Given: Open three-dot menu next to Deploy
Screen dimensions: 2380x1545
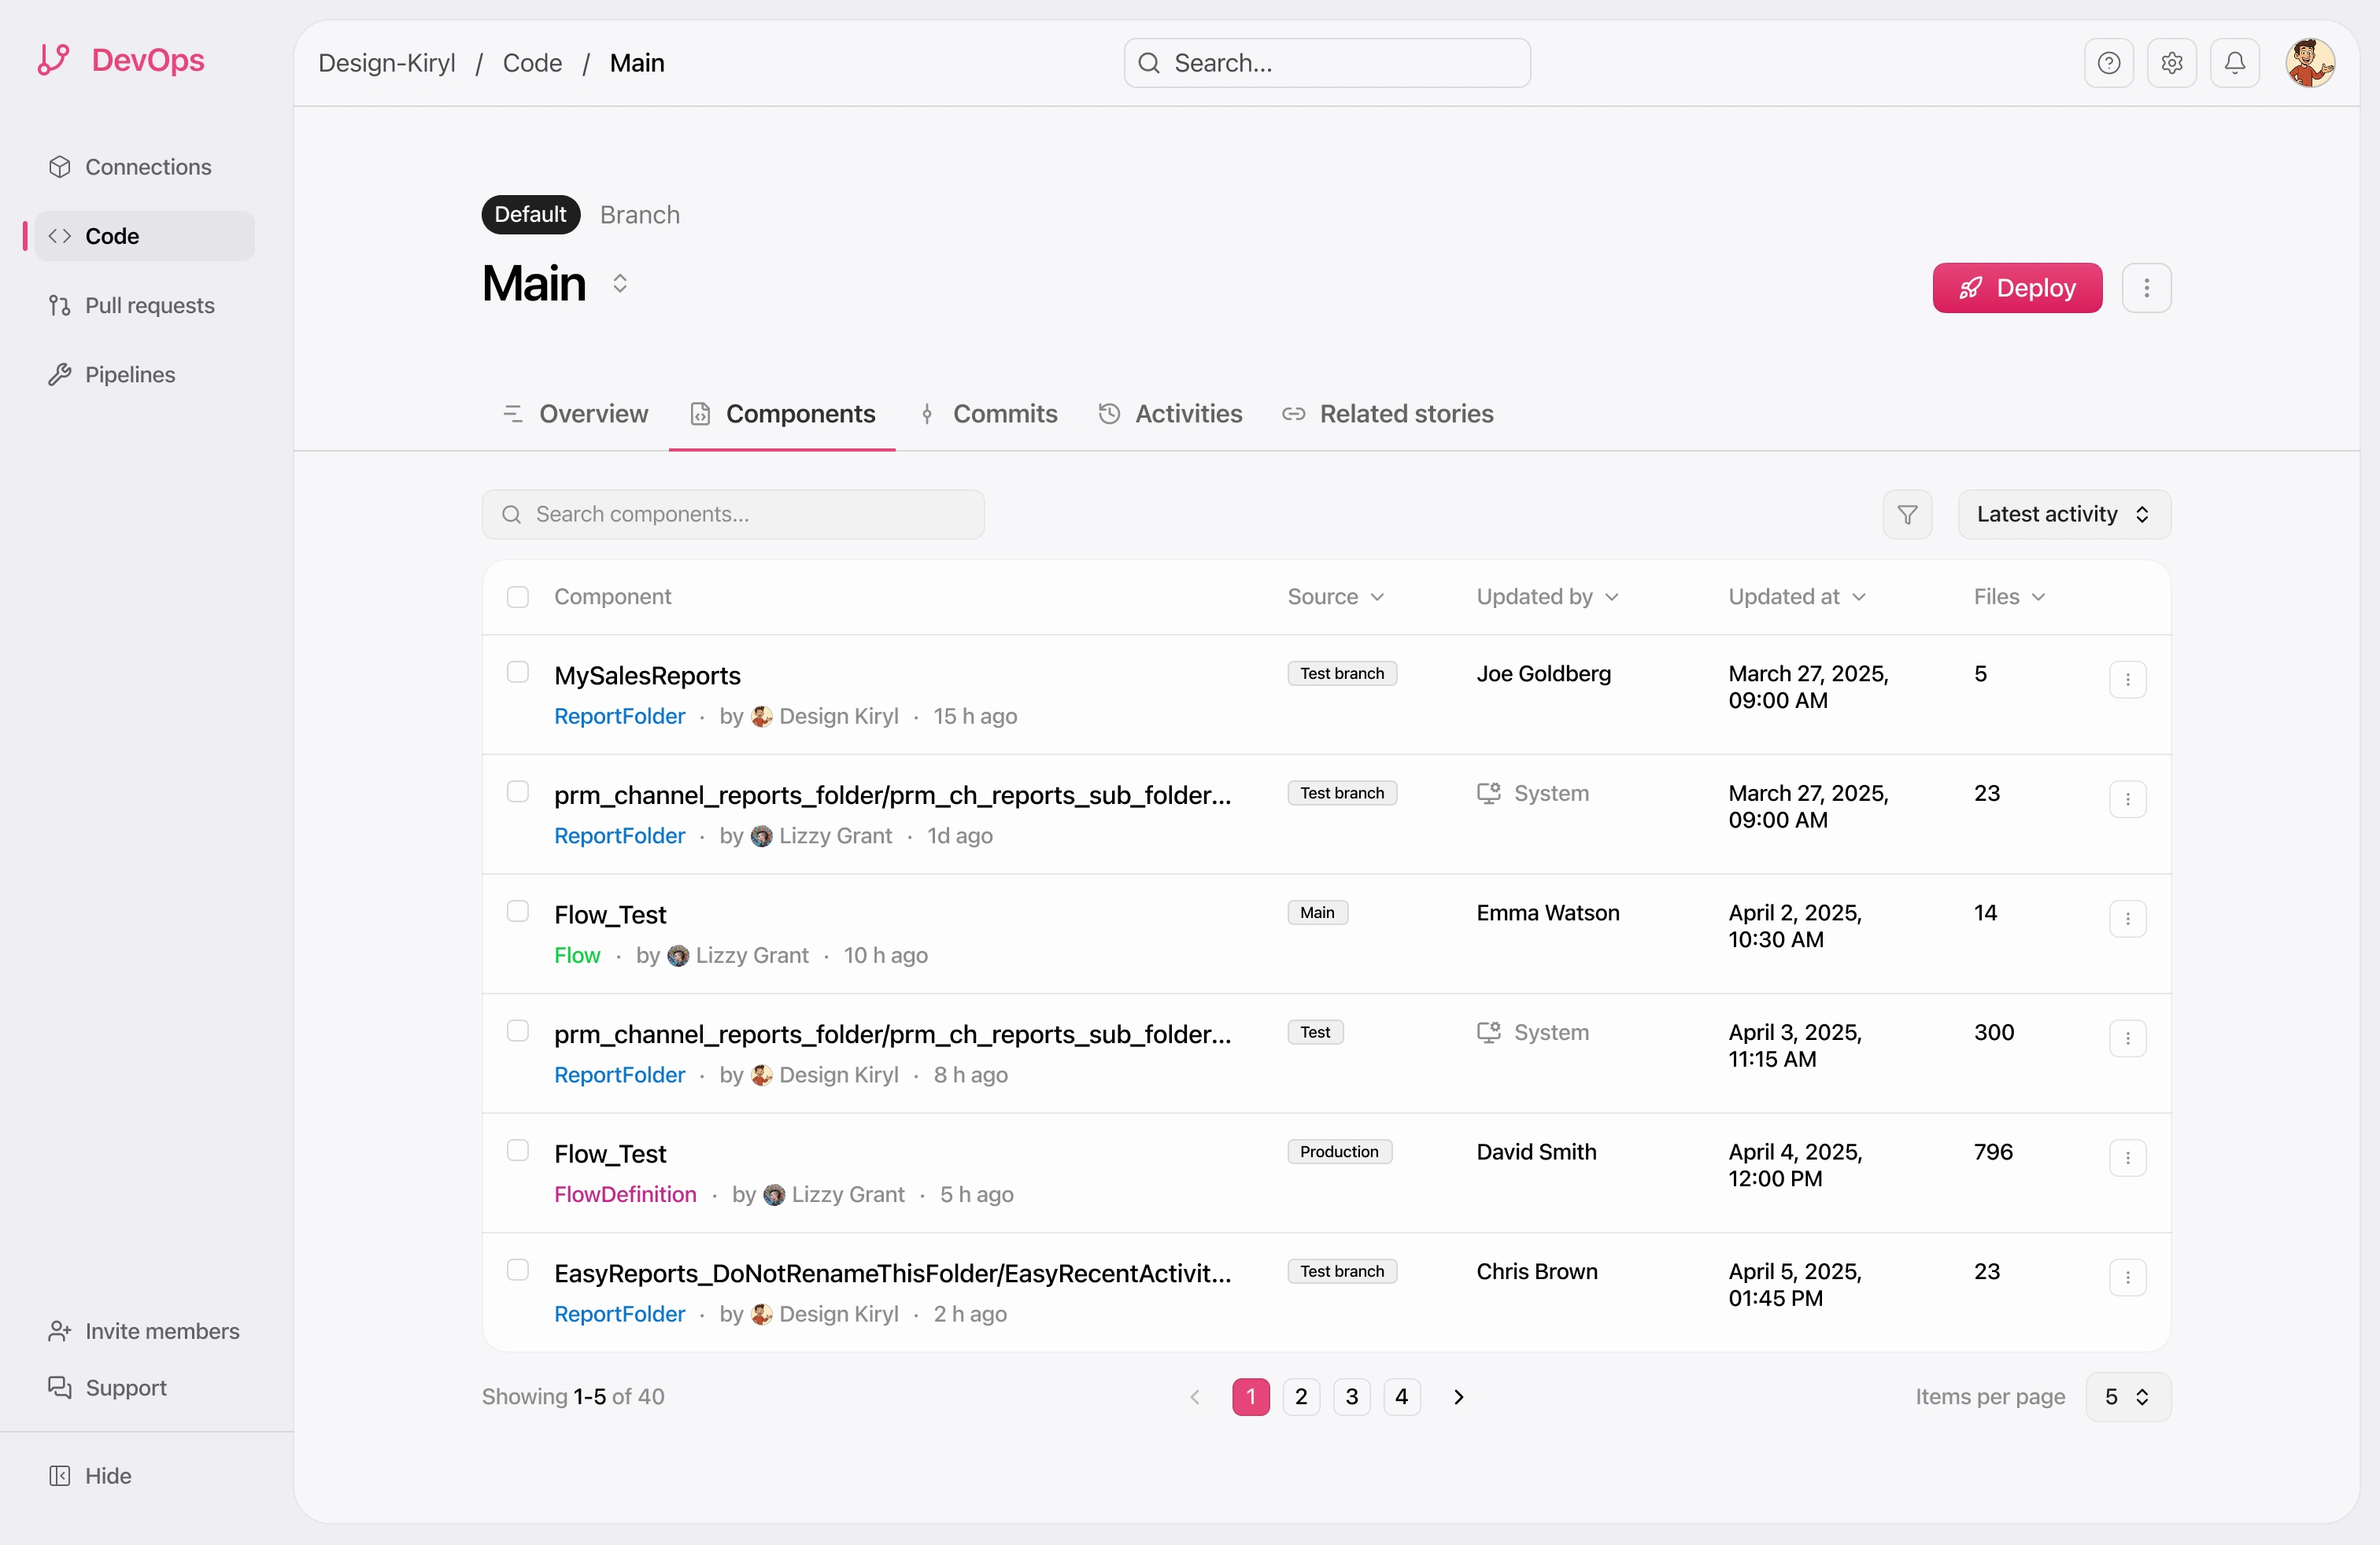Looking at the screenshot, I should click(2146, 288).
